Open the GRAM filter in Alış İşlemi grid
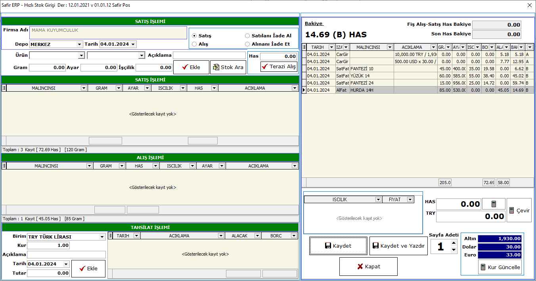Screen dimensions: 536x281 click(x=122, y=166)
